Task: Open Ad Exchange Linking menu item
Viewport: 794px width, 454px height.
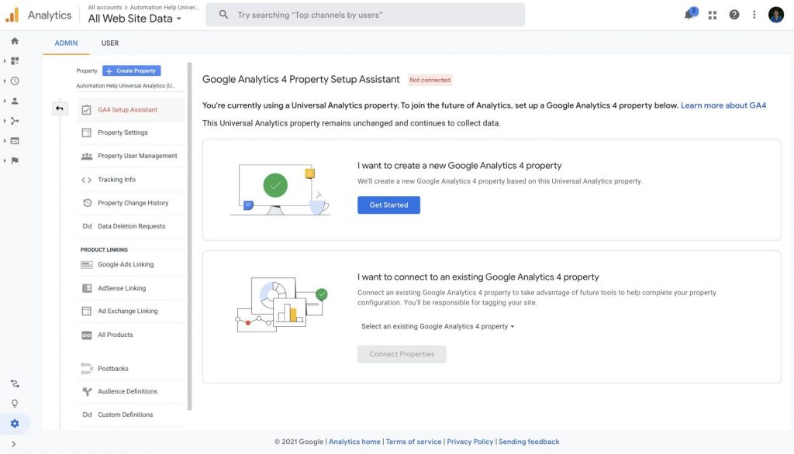Action: coord(131,311)
